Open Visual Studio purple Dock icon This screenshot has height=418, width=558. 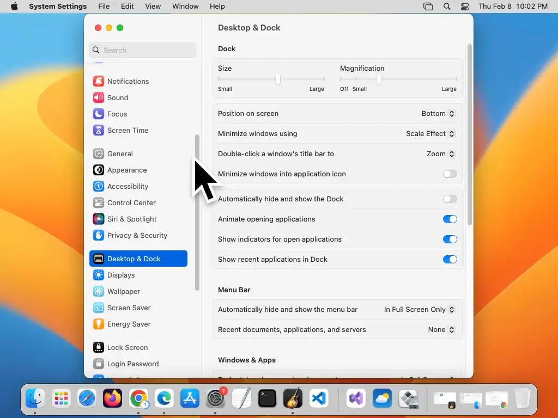[356, 398]
